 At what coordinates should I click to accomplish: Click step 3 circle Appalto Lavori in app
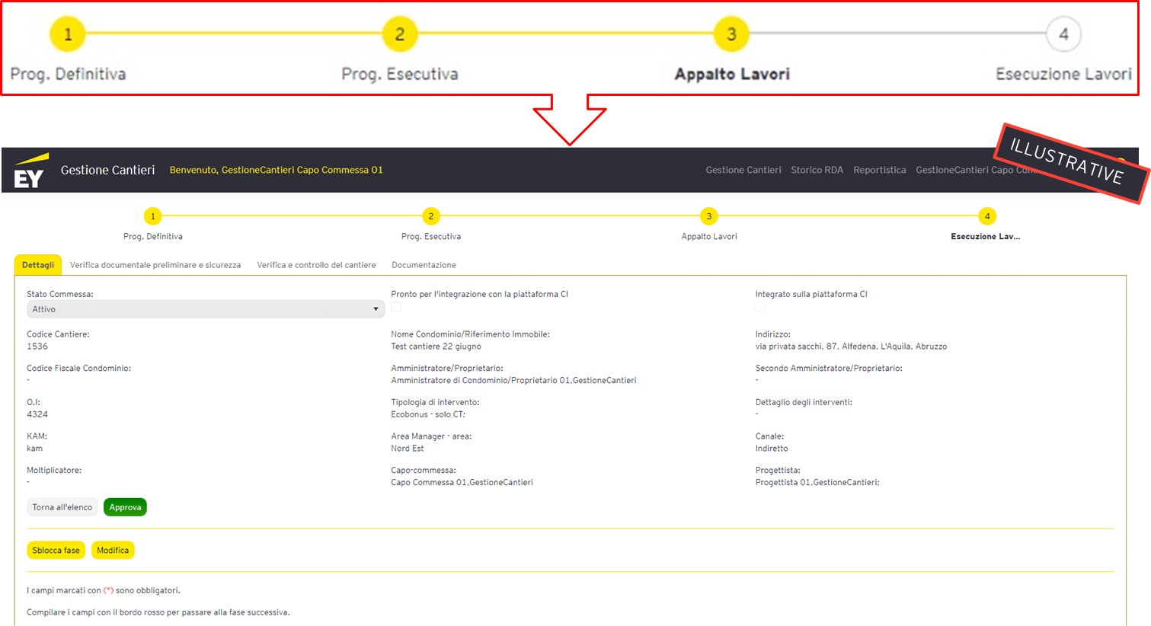pyautogui.click(x=709, y=216)
